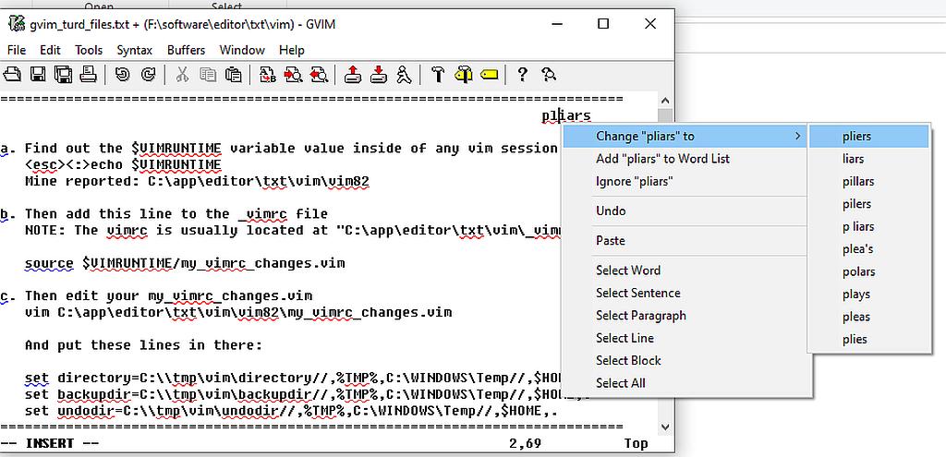946x457 pixels.
Task: Click the Run script running-man icon
Action: click(x=404, y=75)
